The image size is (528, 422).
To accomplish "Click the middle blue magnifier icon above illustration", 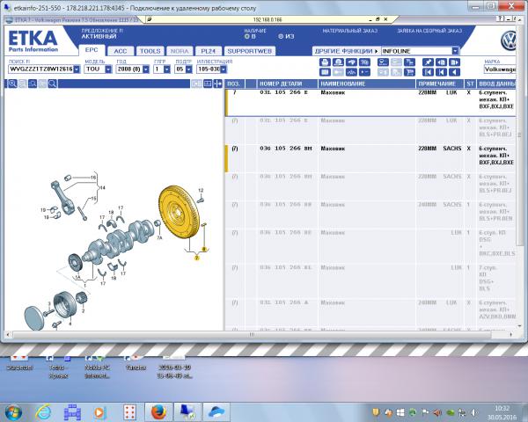I will click(33, 84).
